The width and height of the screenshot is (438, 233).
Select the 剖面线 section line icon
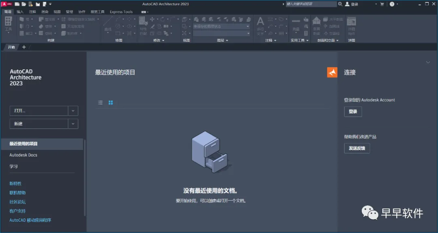[325, 26]
